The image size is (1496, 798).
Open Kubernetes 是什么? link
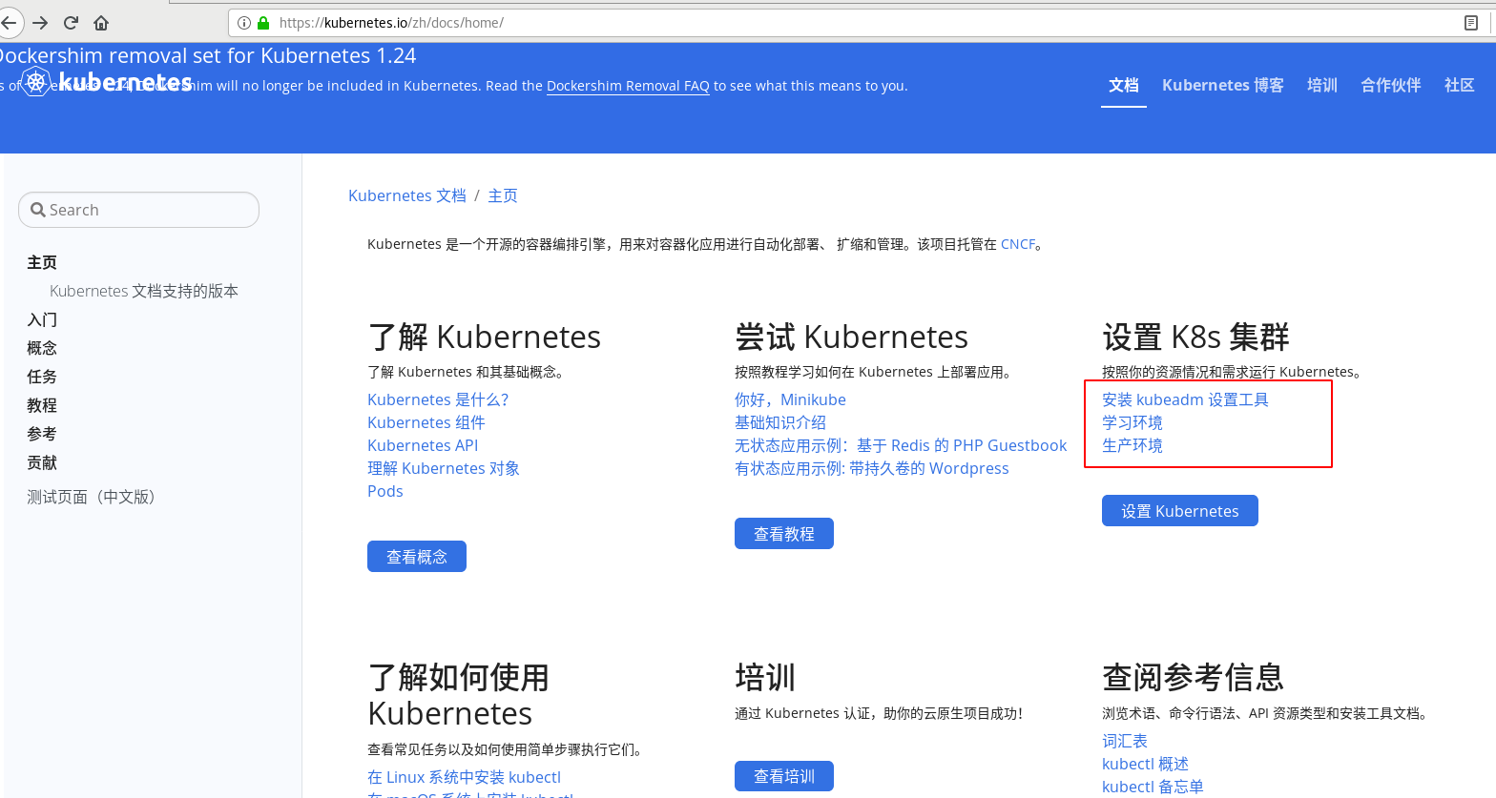click(x=438, y=399)
